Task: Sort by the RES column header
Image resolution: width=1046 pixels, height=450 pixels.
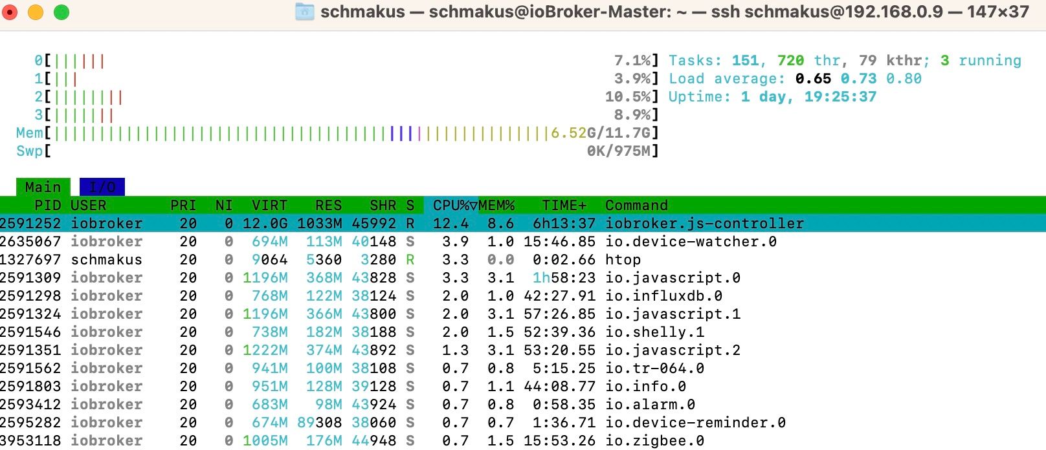Action: (x=329, y=205)
